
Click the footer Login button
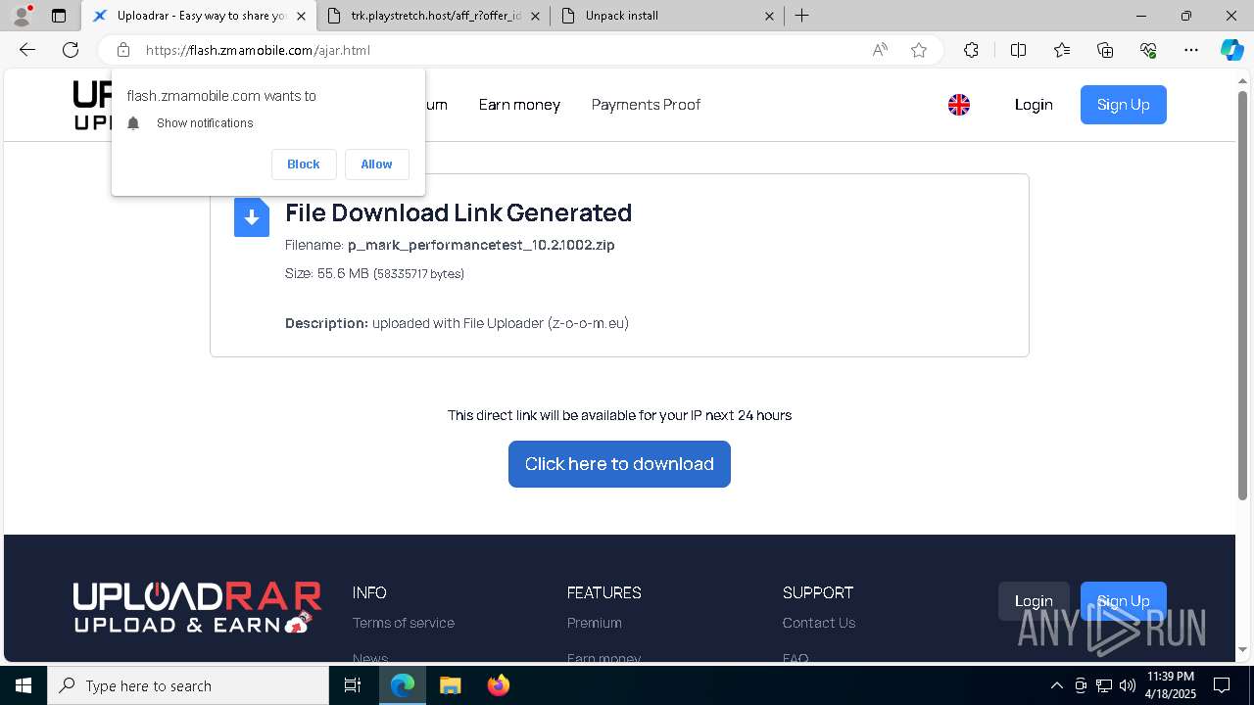tap(1034, 601)
